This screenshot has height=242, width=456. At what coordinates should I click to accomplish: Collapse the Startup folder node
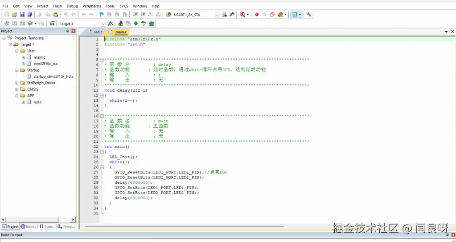pyautogui.click(x=17, y=70)
